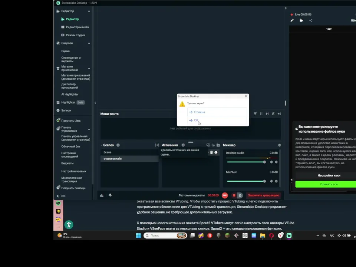Collapse the Магазин приложений sidebar group

point(89,68)
